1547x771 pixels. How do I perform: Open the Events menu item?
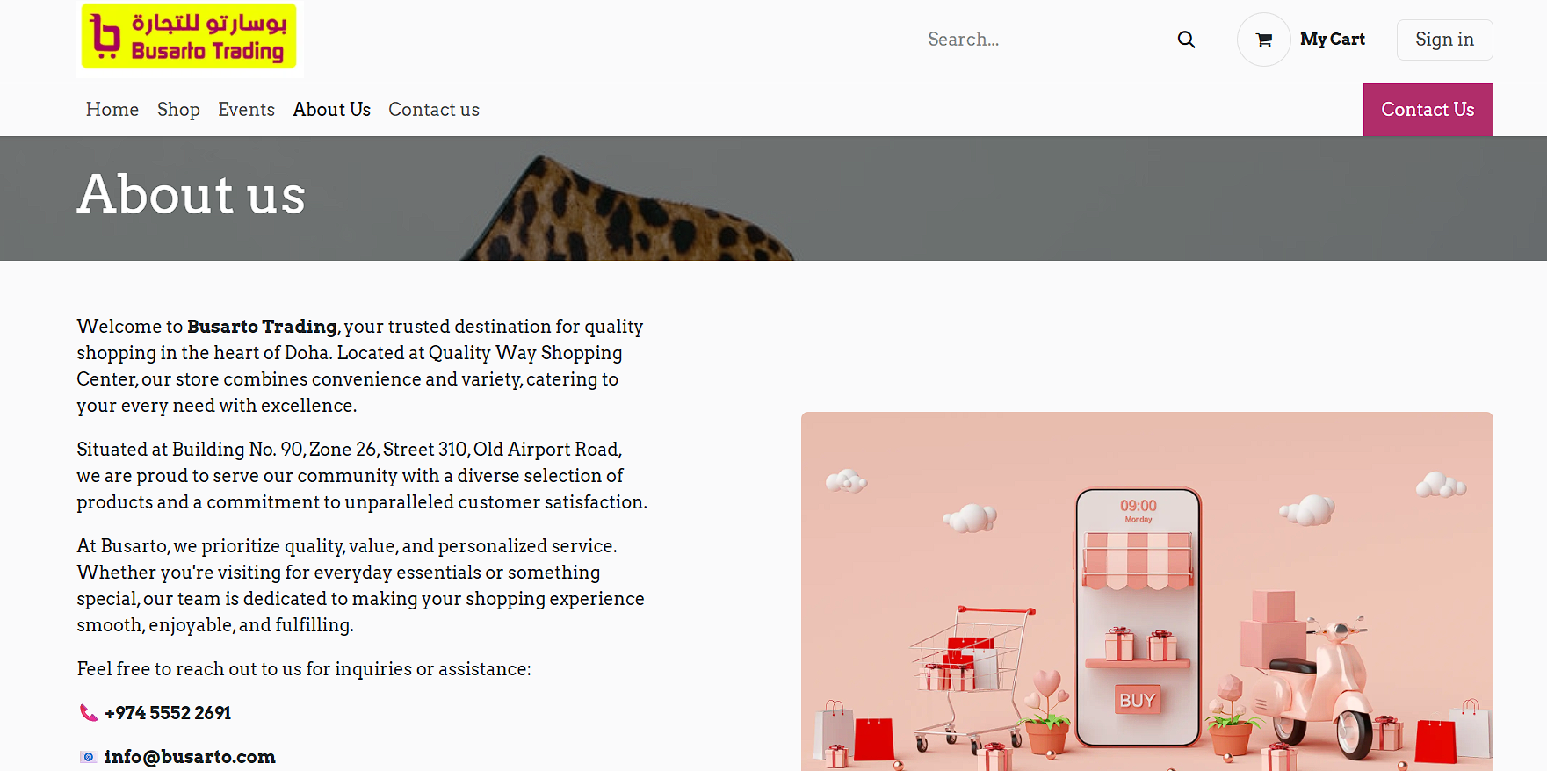246,110
